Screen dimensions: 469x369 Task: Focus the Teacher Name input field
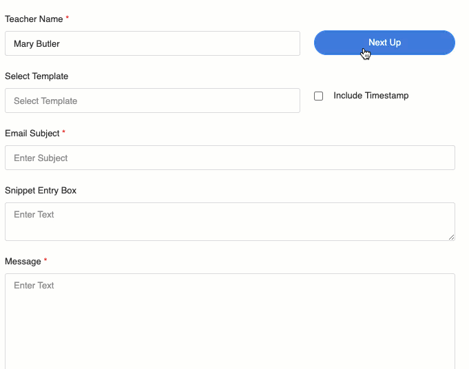click(152, 43)
